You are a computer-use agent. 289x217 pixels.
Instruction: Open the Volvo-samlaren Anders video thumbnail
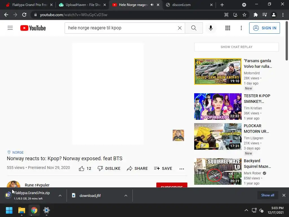(x=218, y=71)
